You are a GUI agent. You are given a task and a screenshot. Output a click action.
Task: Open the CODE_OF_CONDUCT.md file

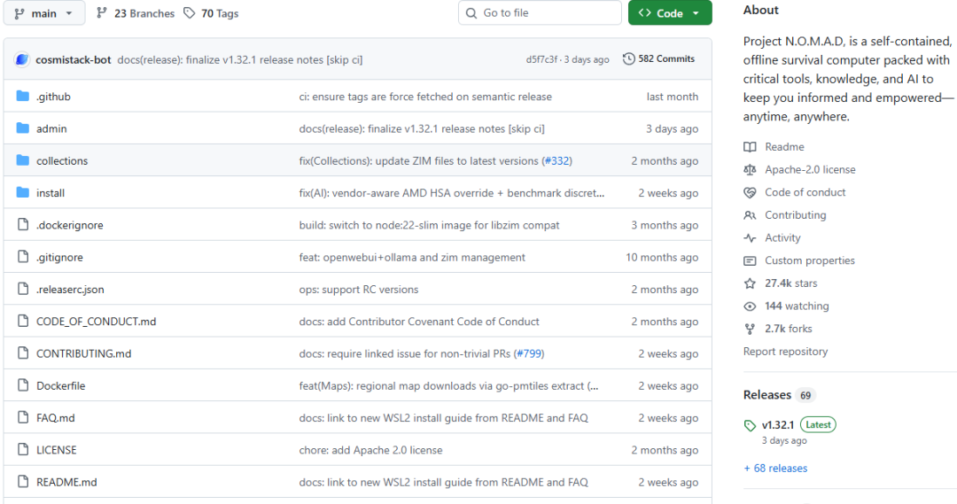[96, 322]
